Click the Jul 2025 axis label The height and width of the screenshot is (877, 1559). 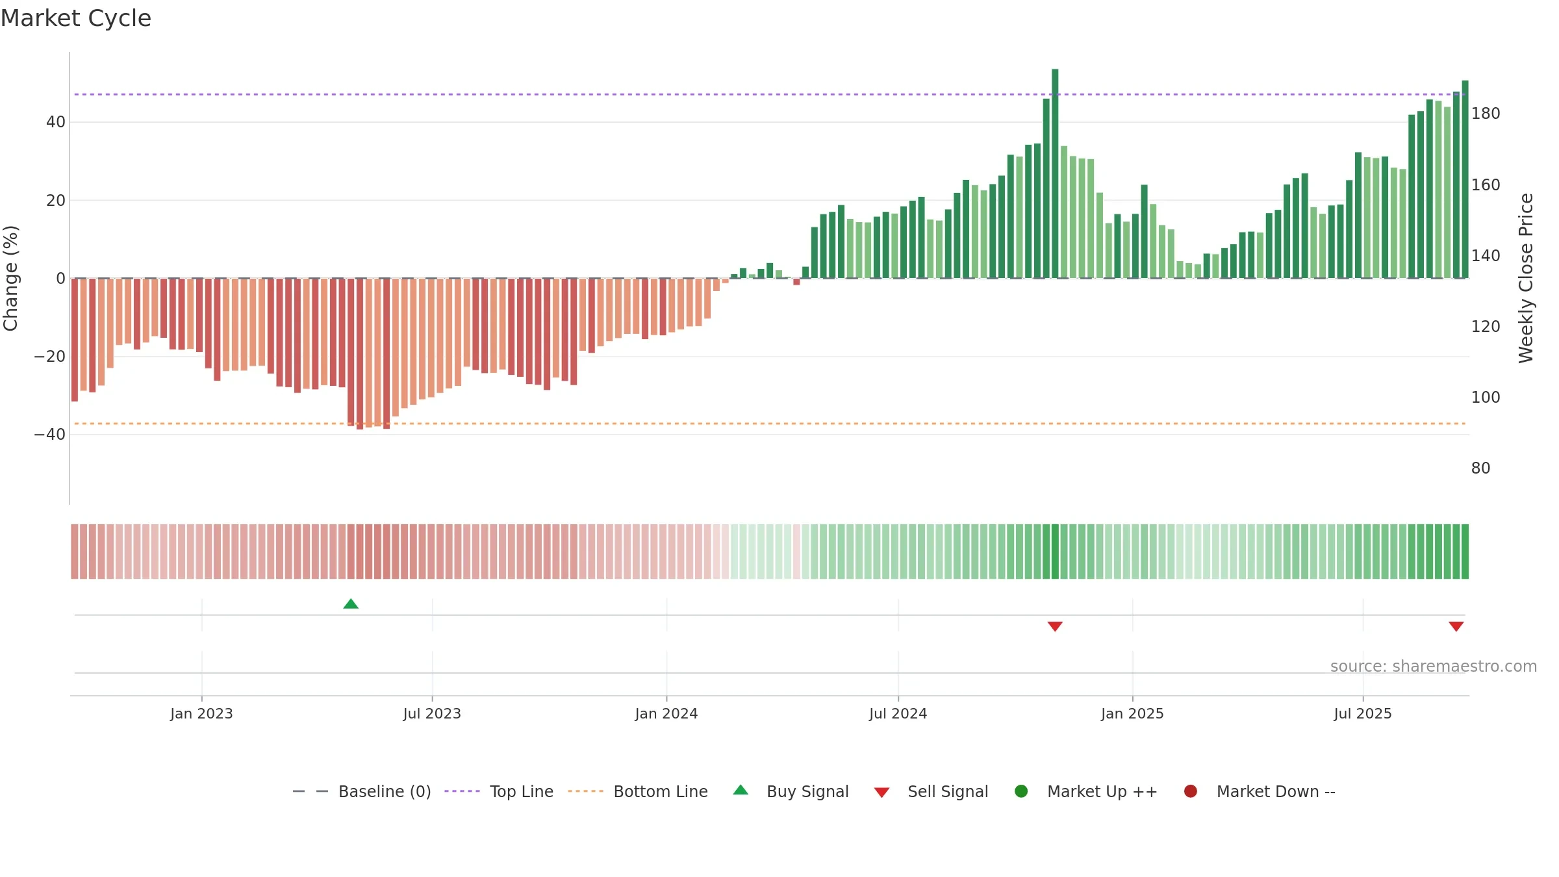(1363, 713)
